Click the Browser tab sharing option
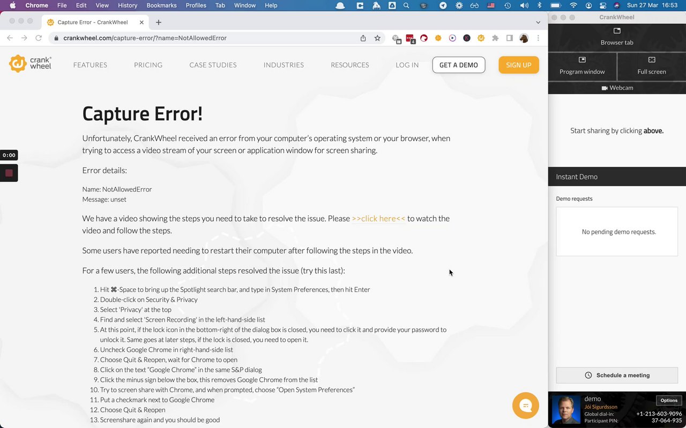 (617, 36)
